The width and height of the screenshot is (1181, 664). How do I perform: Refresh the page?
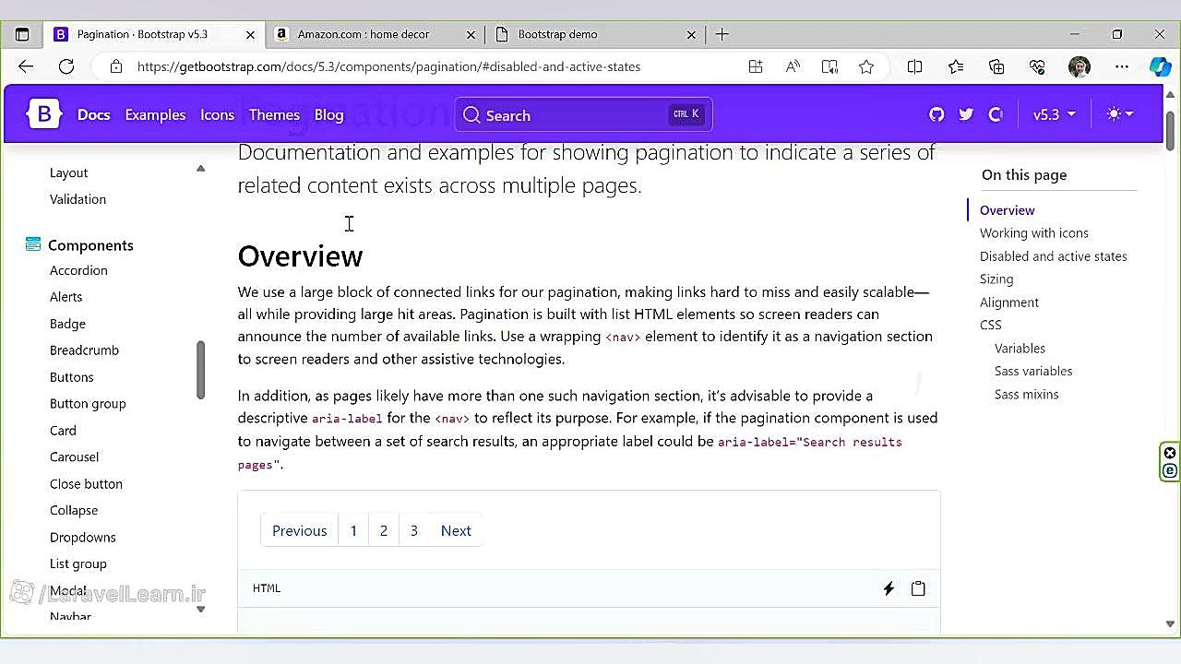66,66
